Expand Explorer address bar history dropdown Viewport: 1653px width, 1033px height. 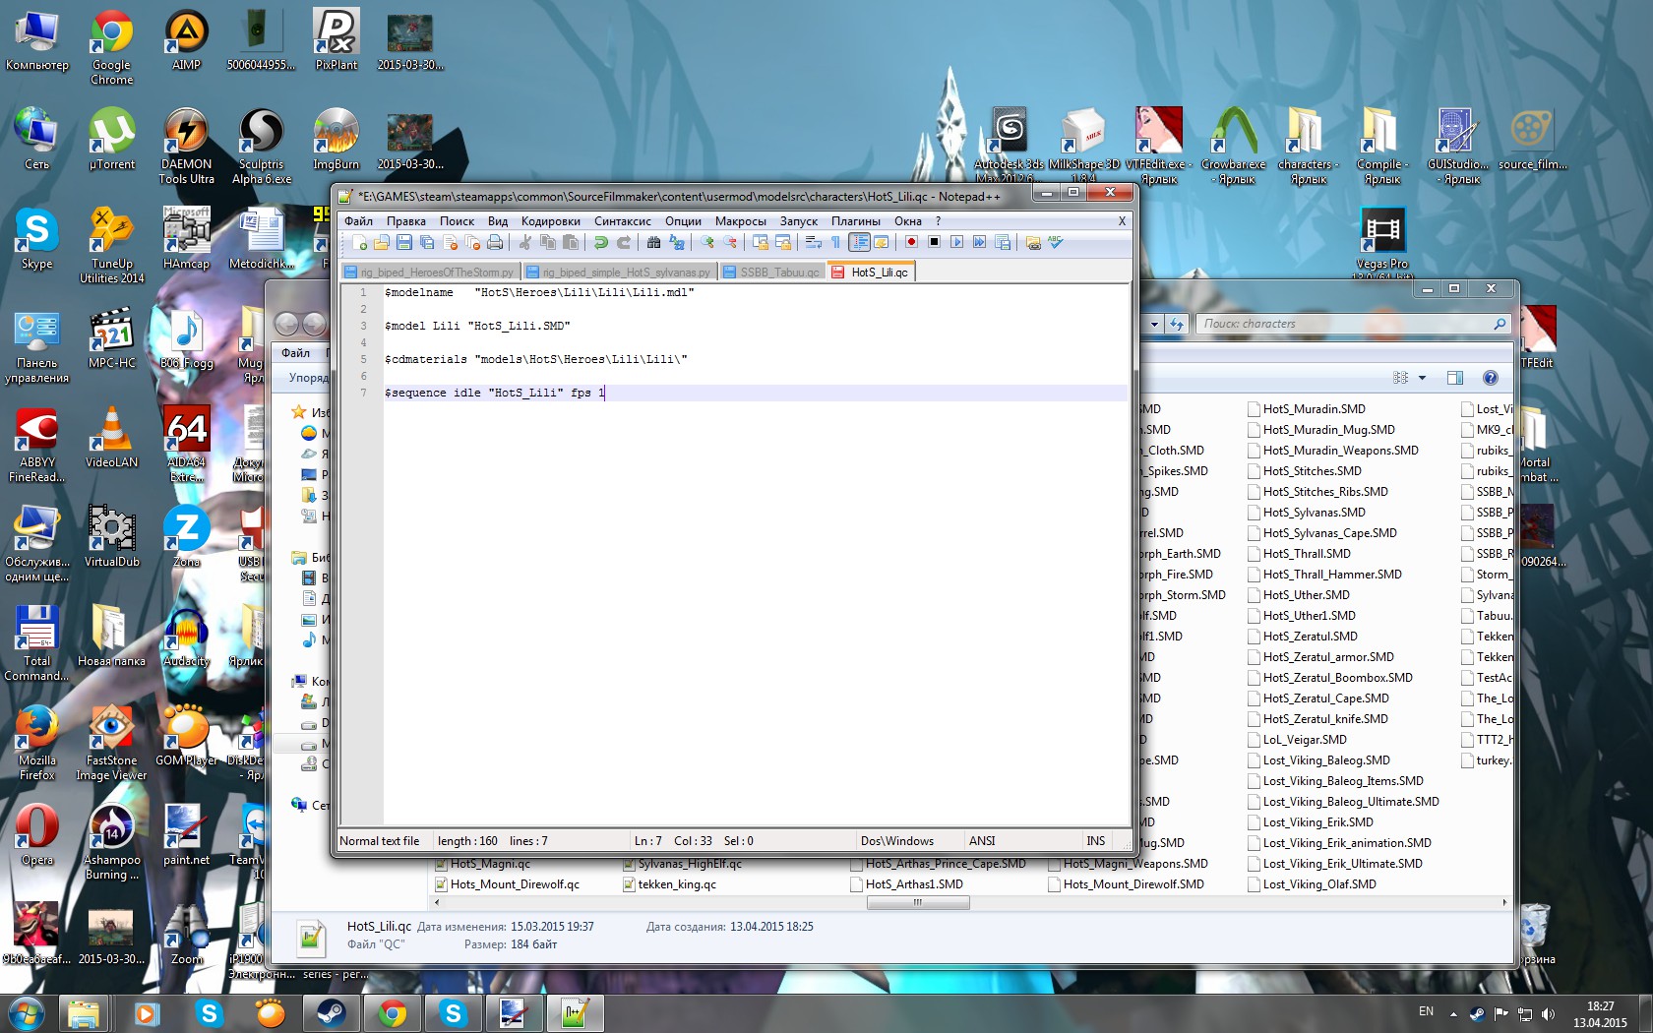point(1154,324)
